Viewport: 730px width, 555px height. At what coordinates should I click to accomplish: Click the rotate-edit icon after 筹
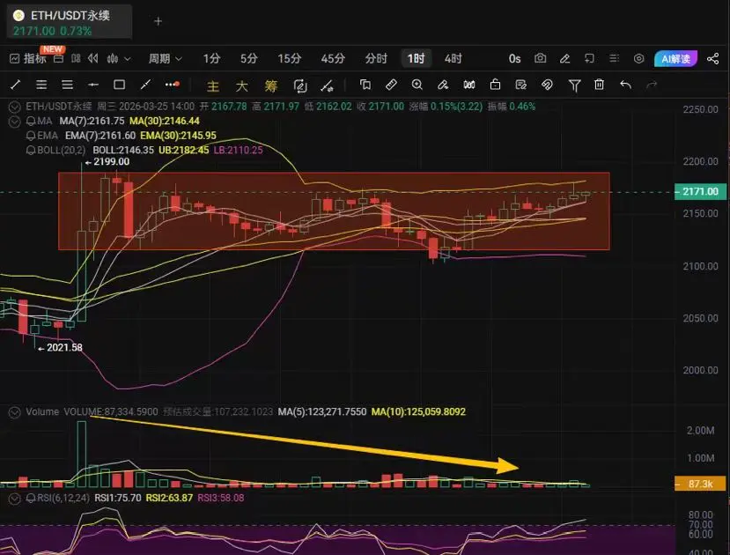click(300, 85)
